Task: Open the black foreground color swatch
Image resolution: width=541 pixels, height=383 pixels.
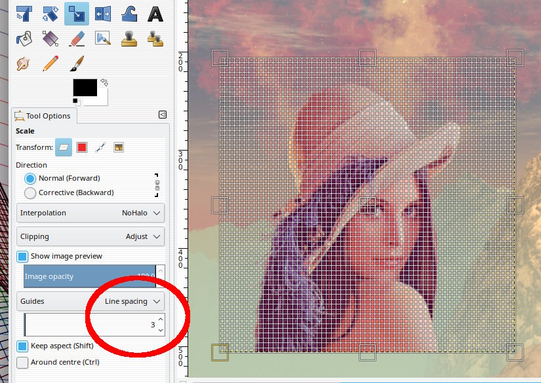Action: point(85,88)
